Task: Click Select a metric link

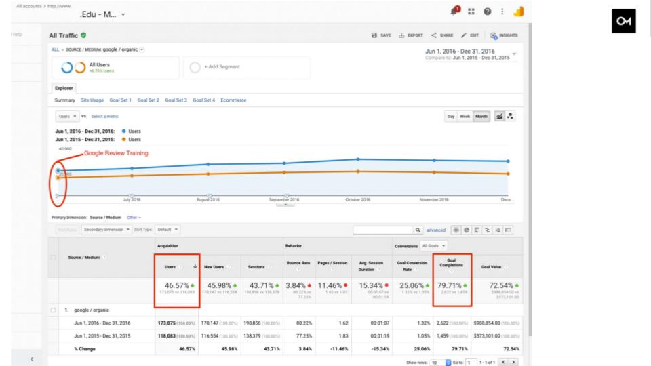Action: click(104, 116)
